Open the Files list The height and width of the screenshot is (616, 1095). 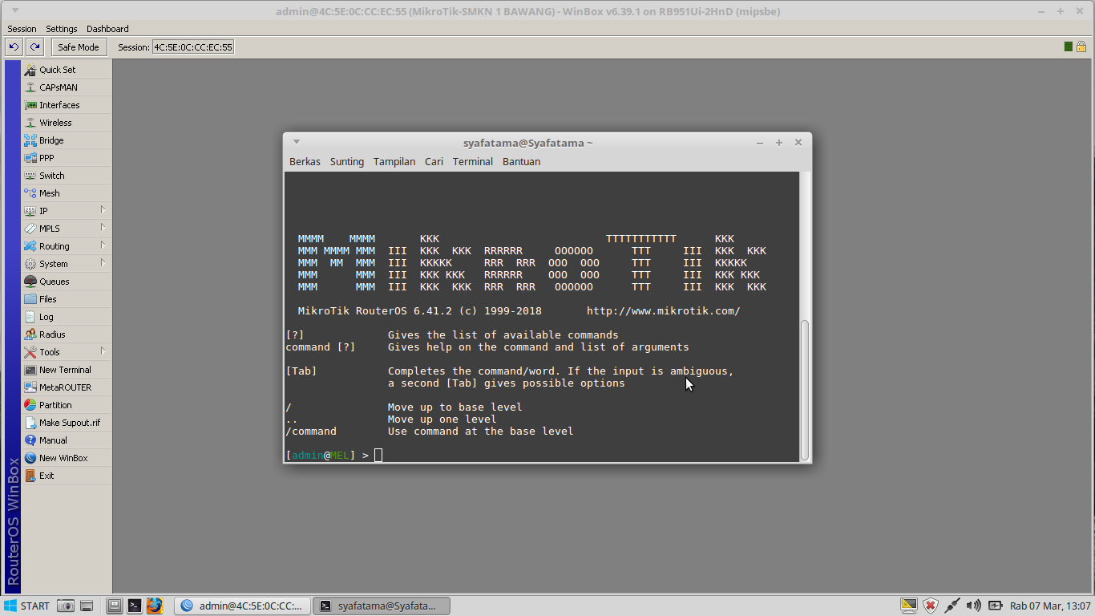pos(67,299)
